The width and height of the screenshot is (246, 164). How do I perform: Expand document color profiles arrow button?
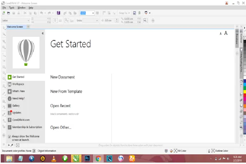point(34,151)
